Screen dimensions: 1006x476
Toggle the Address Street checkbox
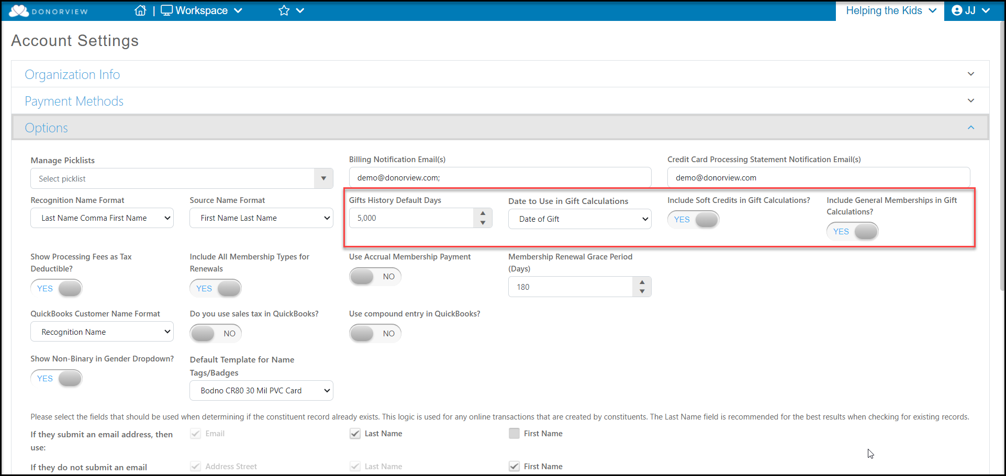click(x=195, y=466)
